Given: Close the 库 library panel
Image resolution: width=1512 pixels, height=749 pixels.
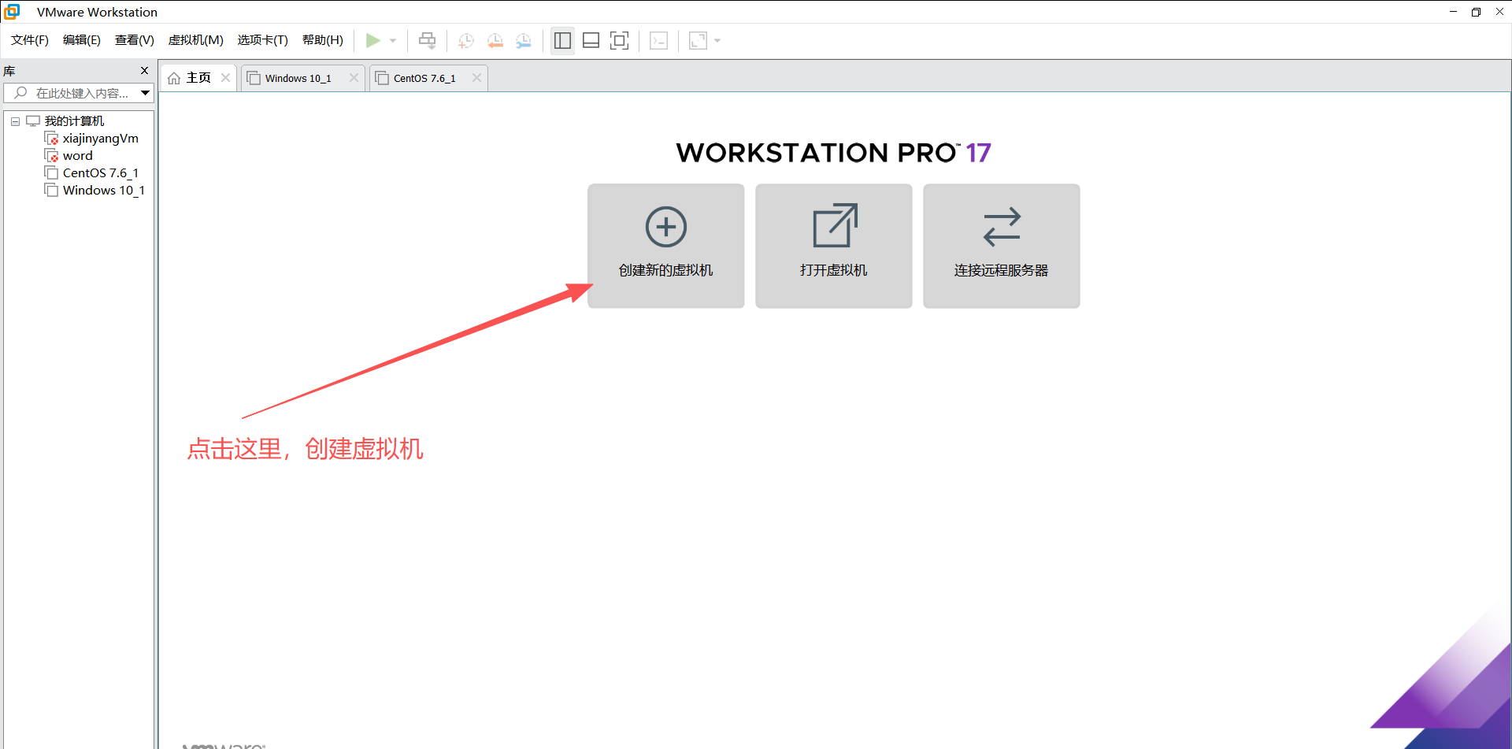Looking at the screenshot, I should [144, 71].
